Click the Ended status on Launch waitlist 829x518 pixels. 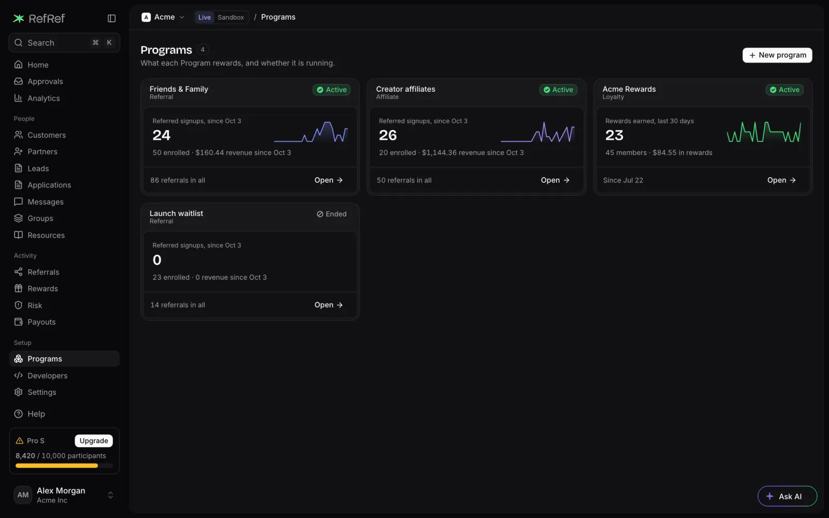pyautogui.click(x=332, y=214)
